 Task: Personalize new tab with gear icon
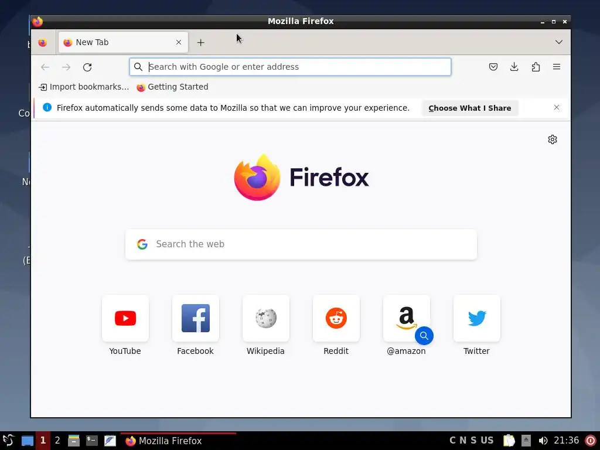pos(552,139)
